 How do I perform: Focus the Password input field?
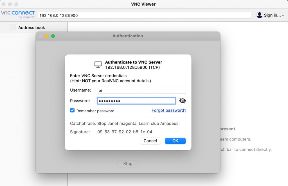tap(136, 101)
